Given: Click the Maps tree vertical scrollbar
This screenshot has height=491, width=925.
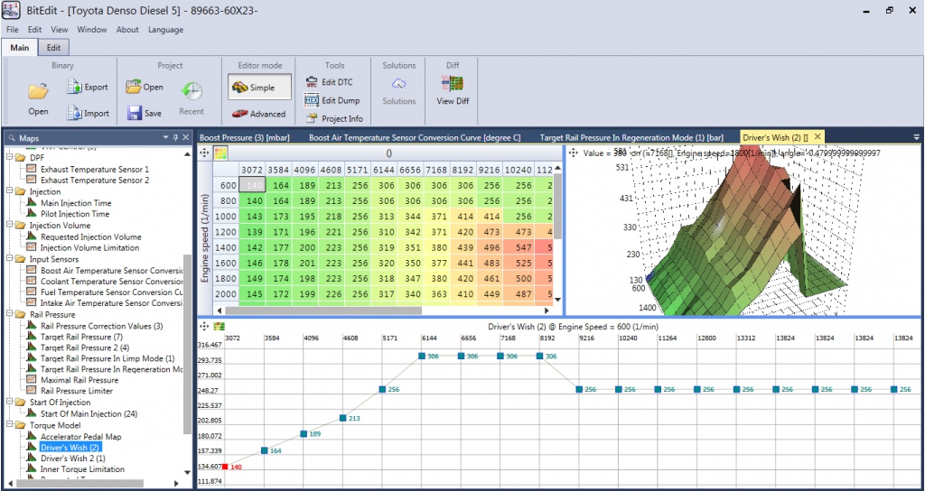Looking at the screenshot, I should click(x=188, y=344).
